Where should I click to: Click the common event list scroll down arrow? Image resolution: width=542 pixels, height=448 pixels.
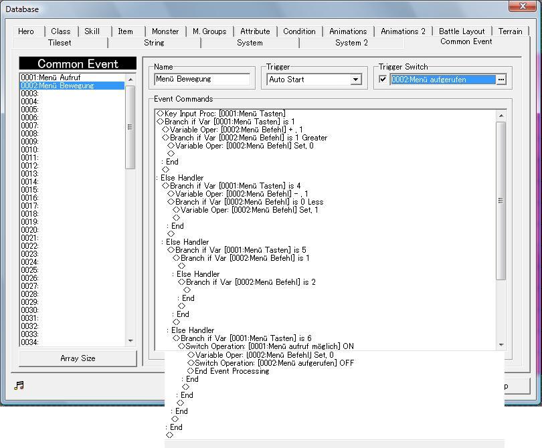tap(130, 340)
